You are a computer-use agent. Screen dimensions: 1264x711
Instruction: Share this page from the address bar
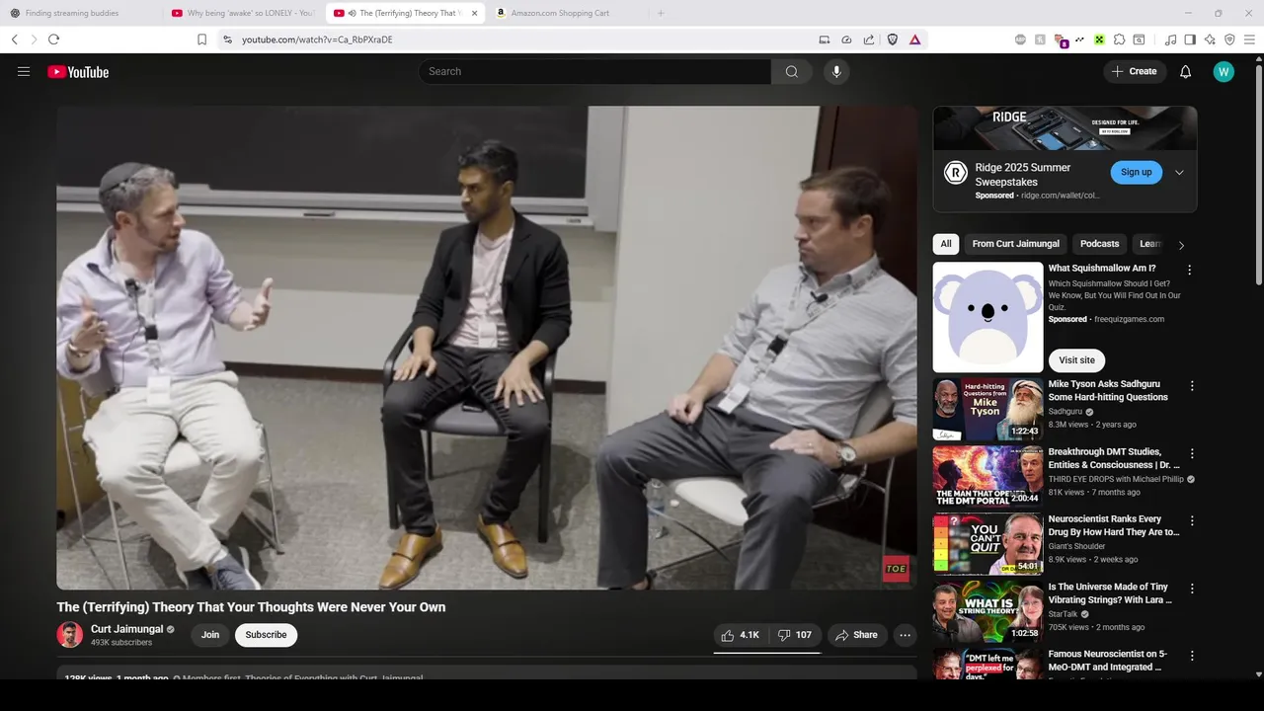(869, 39)
